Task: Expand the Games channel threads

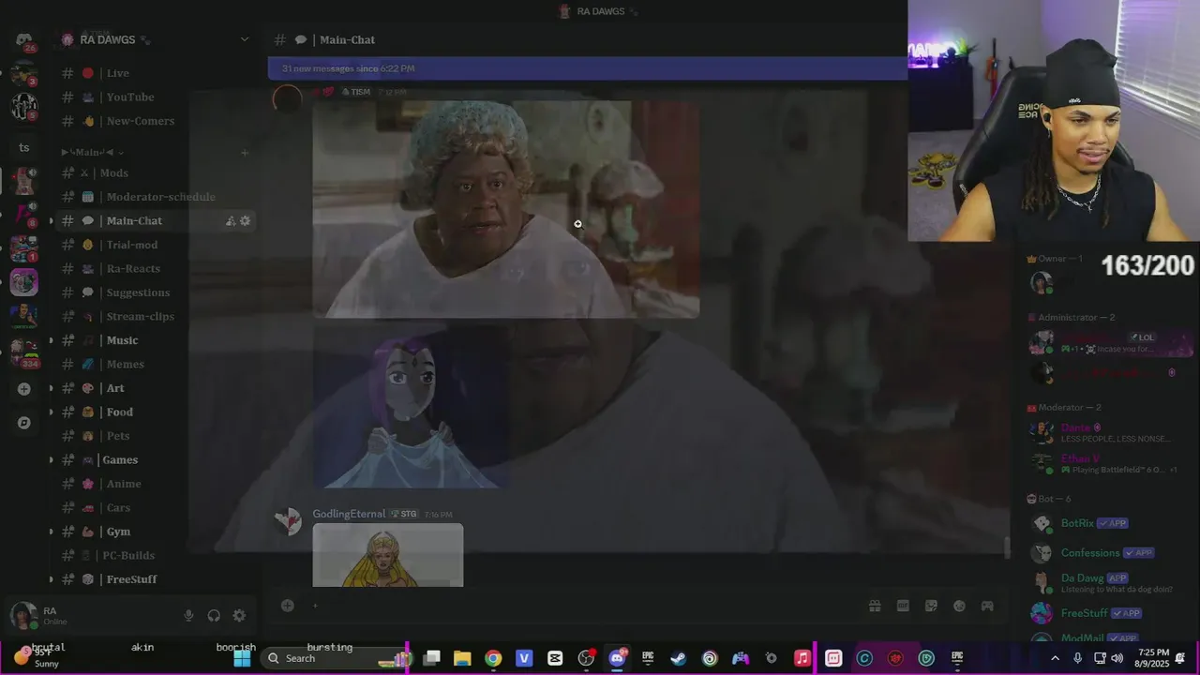Action: 51,460
